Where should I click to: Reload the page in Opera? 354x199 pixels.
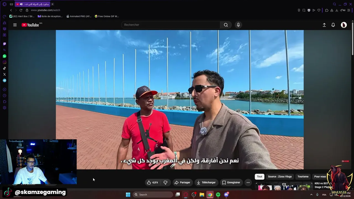[x=21, y=10]
